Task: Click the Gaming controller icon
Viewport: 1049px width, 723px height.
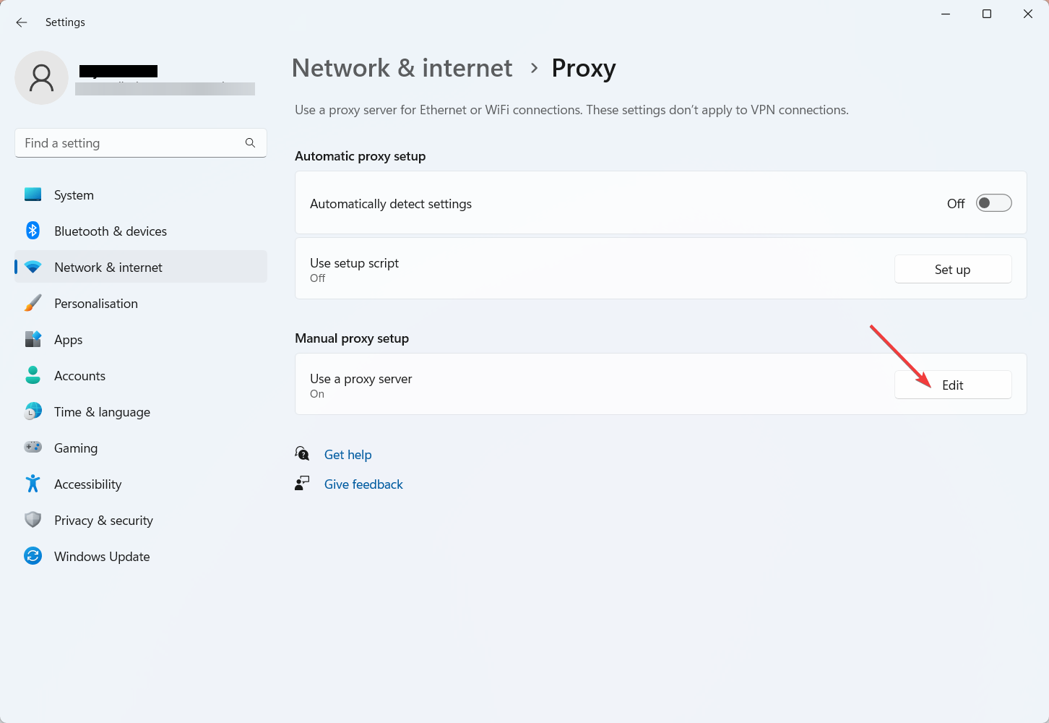Action: tap(33, 448)
